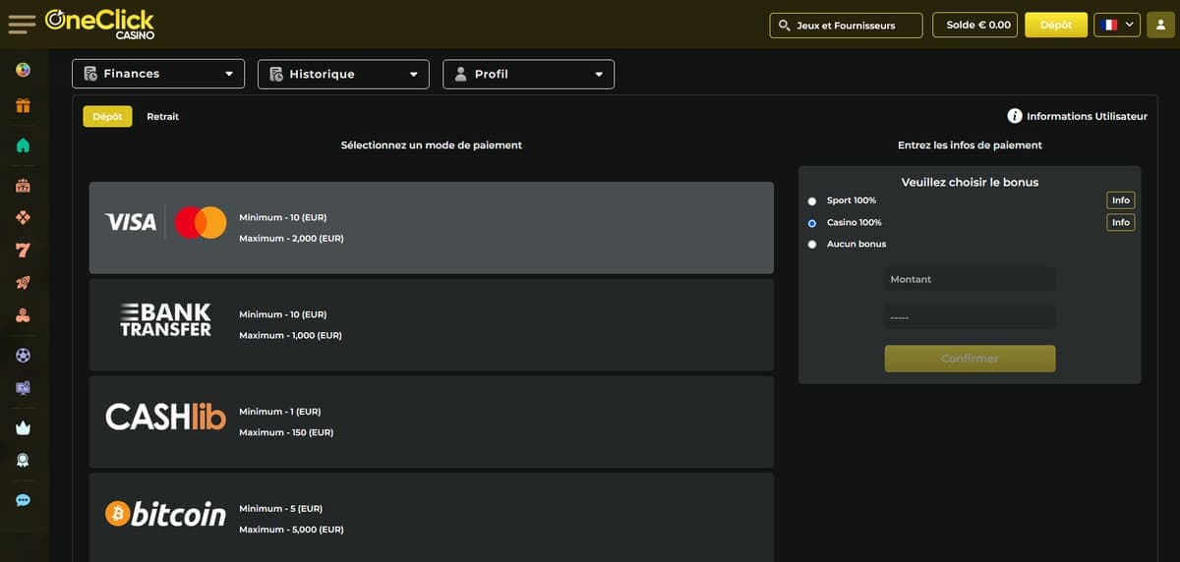1180x562 pixels.
Task: Click the dashed field below Montant
Action: (x=970, y=317)
